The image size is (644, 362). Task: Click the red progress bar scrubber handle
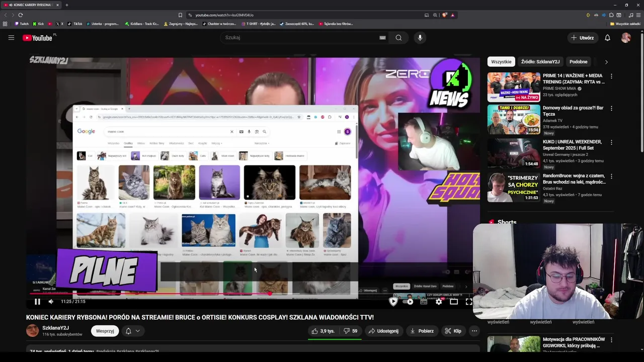click(270, 294)
